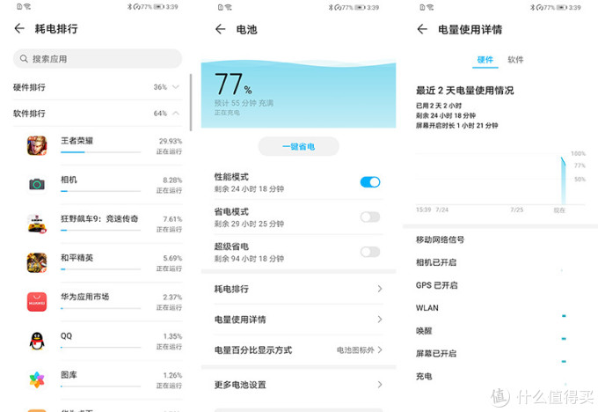This screenshot has width=598, height=412.
Task: Enable 省电模式 switch
Action: (x=370, y=217)
